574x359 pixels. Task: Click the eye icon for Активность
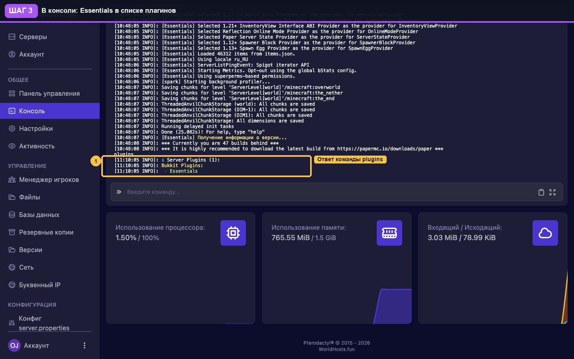pos(12,146)
